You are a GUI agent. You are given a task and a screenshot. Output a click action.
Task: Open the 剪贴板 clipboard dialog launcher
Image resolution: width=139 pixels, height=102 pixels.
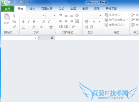[18, 32]
